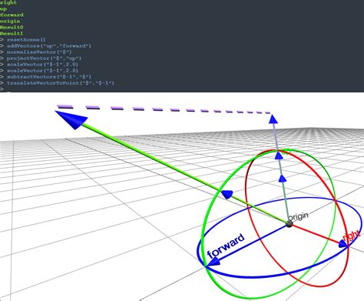Click the 'right' entry in the console list
Viewport: 364px width, 301px height.
pyautogui.click(x=8, y=2)
